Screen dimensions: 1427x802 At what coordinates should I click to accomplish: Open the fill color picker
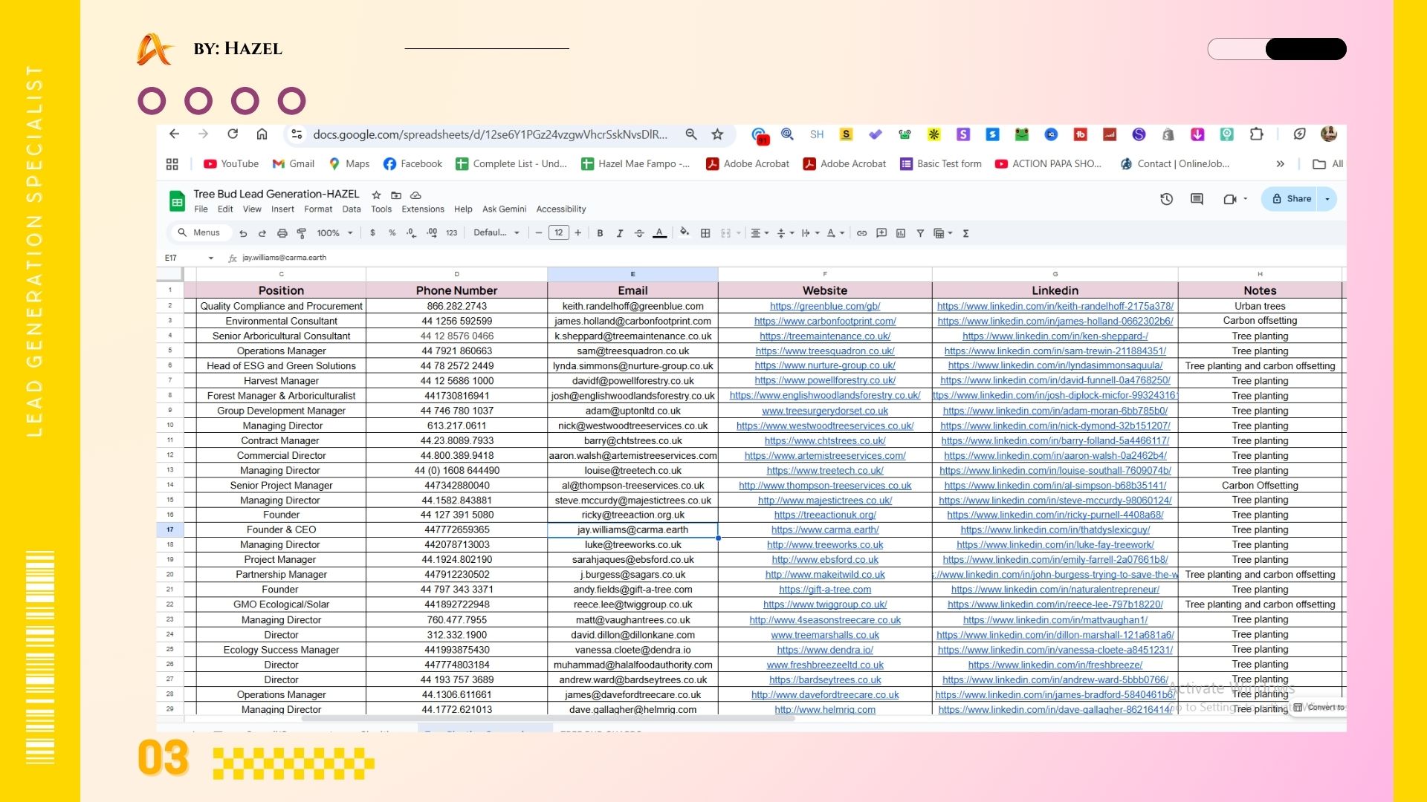[x=685, y=233]
